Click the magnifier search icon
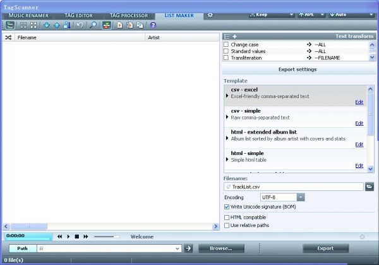Viewport: 379px width, 265px height. coord(93,25)
